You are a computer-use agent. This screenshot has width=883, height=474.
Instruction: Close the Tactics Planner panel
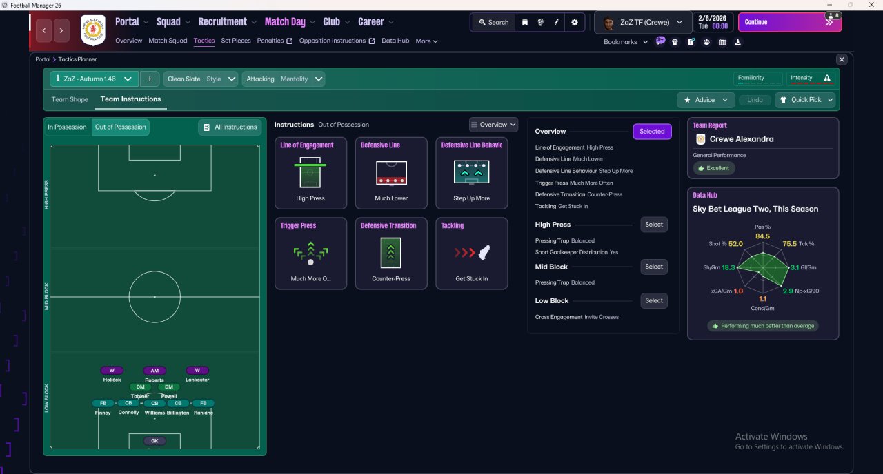click(x=841, y=60)
